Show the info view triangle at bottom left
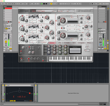The height and width of the screenshot is (106, 110). pyautogui.click(x=2, y=104)
